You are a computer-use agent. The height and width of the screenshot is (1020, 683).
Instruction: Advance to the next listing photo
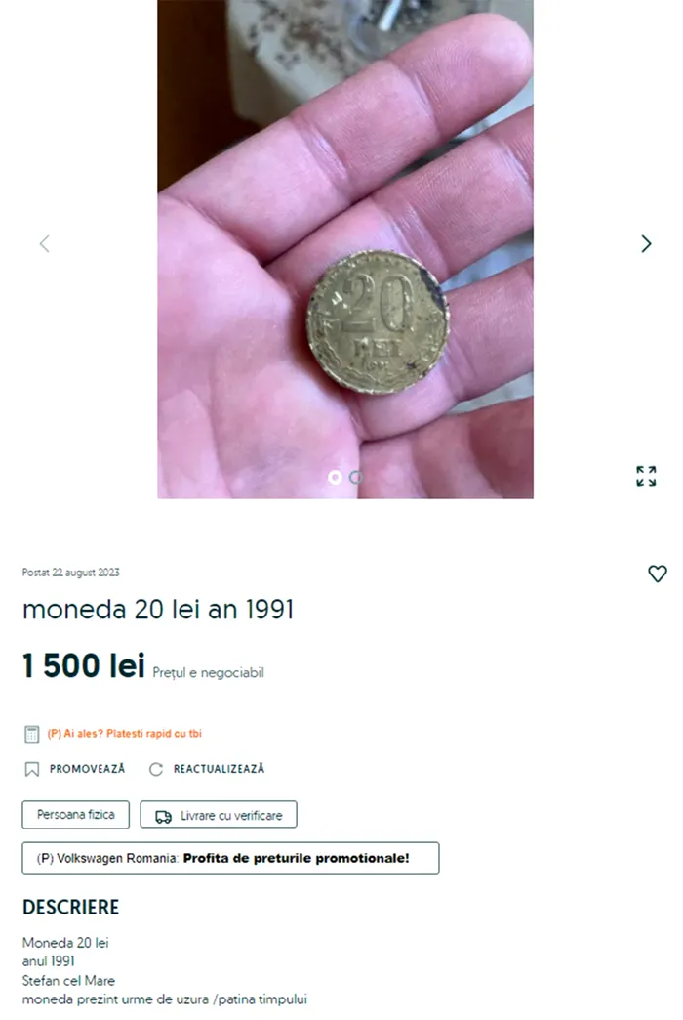[x=646, y=244]
